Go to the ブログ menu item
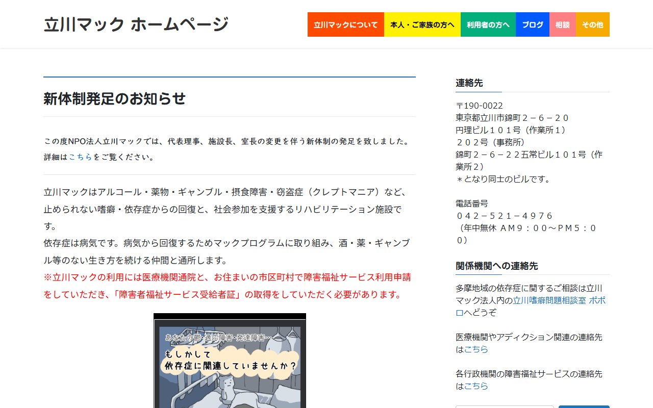Image resolution: width=653 pixels, height=408 pixels. pos(533,24)
